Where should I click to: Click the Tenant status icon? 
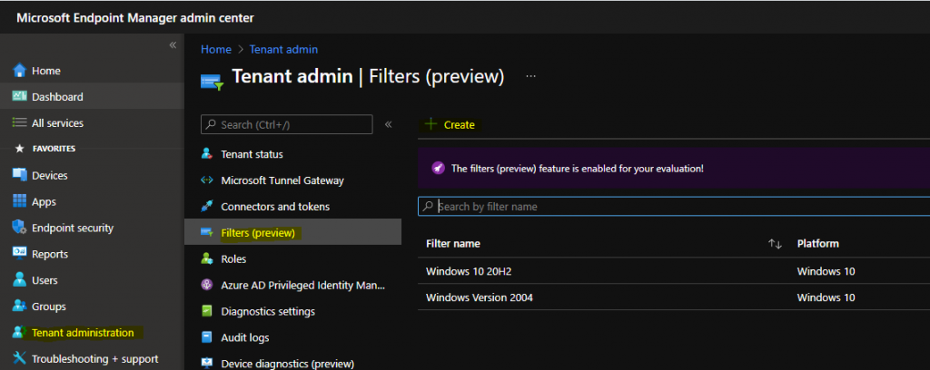pyautogui.click(x=206, y=154)
